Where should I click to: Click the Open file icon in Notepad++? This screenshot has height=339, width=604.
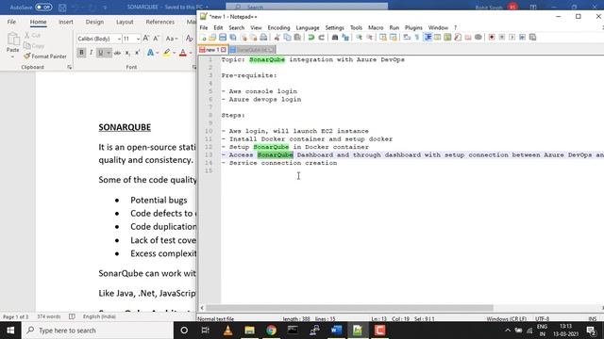[212, 38]
